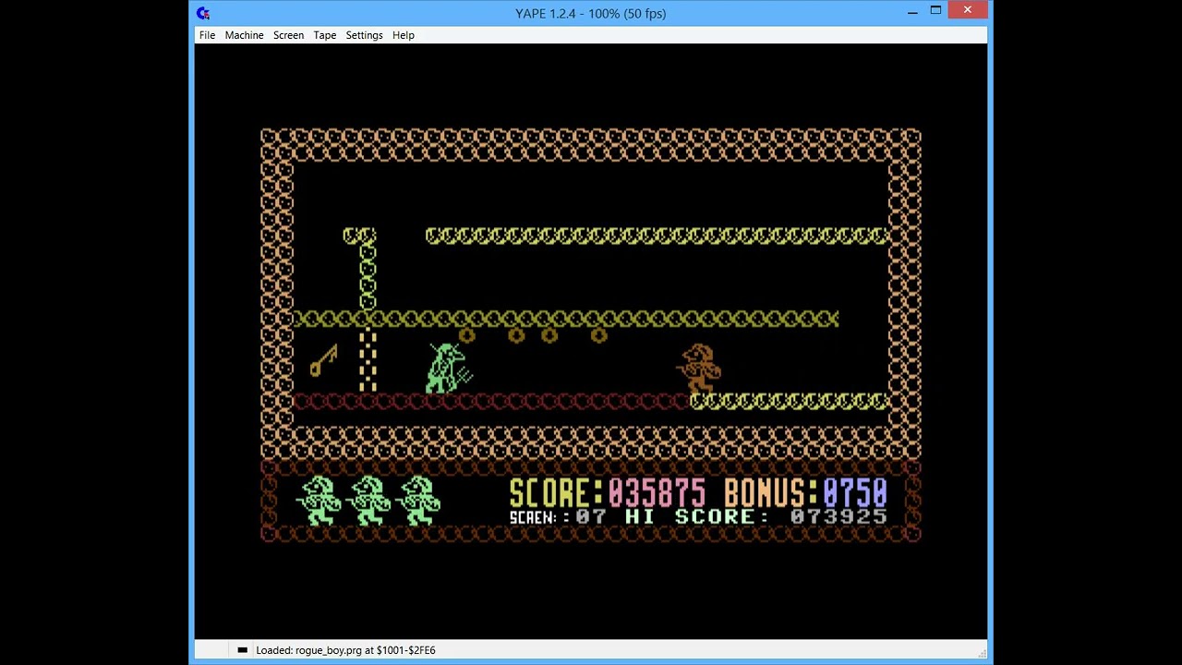Click the bonus value 0750
The image size is (1182, 665).
point(855,492)
